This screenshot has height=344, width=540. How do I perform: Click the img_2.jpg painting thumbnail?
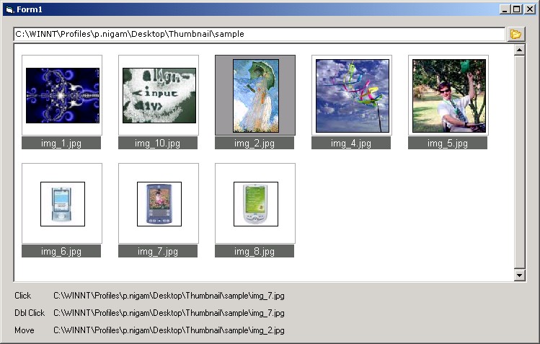point(255,95)
